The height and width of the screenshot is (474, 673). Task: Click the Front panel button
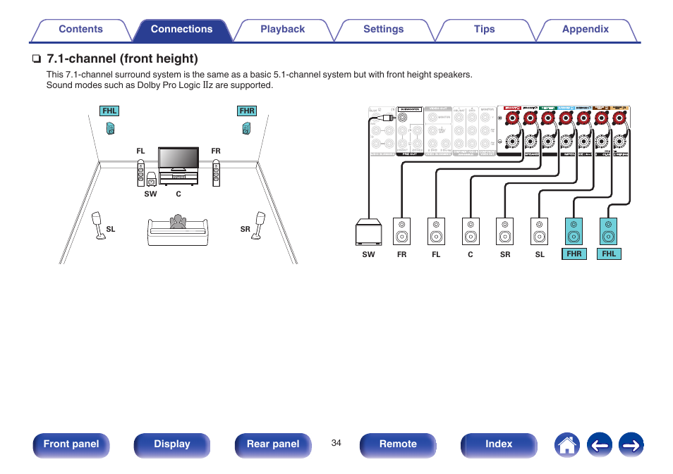click(71, 444)
